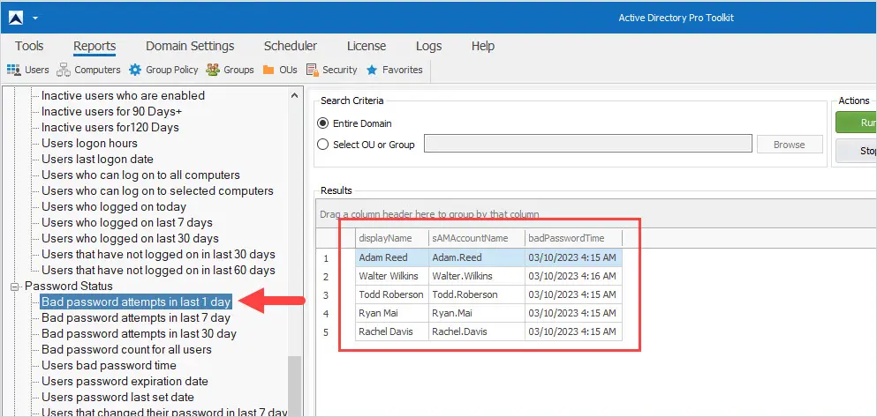Viewport: 877px width, 417px height.
Task: Open the License menu
Action: tap(367, 46)
